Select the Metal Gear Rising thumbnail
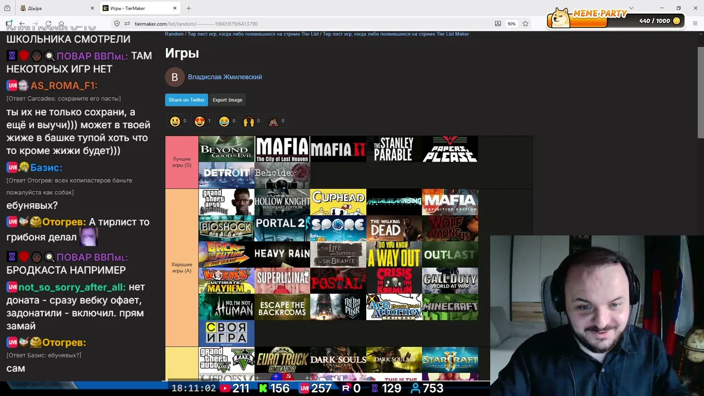Viewport: 704px width, 396px height. (x=394, y=202)
